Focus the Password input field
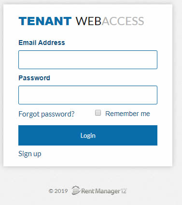 coord(88,95)
